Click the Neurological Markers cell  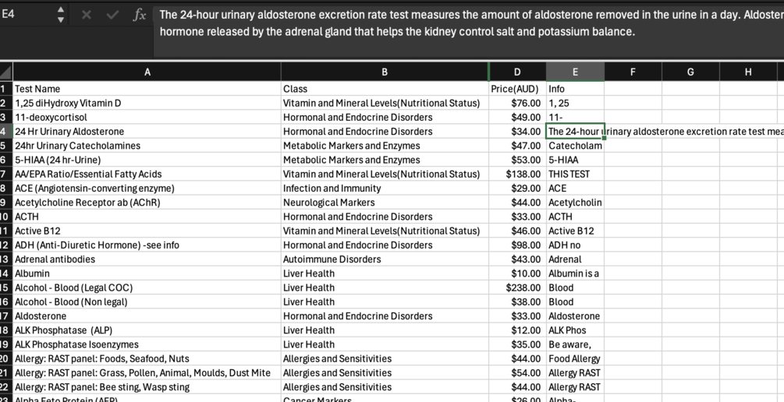(385, 203)
